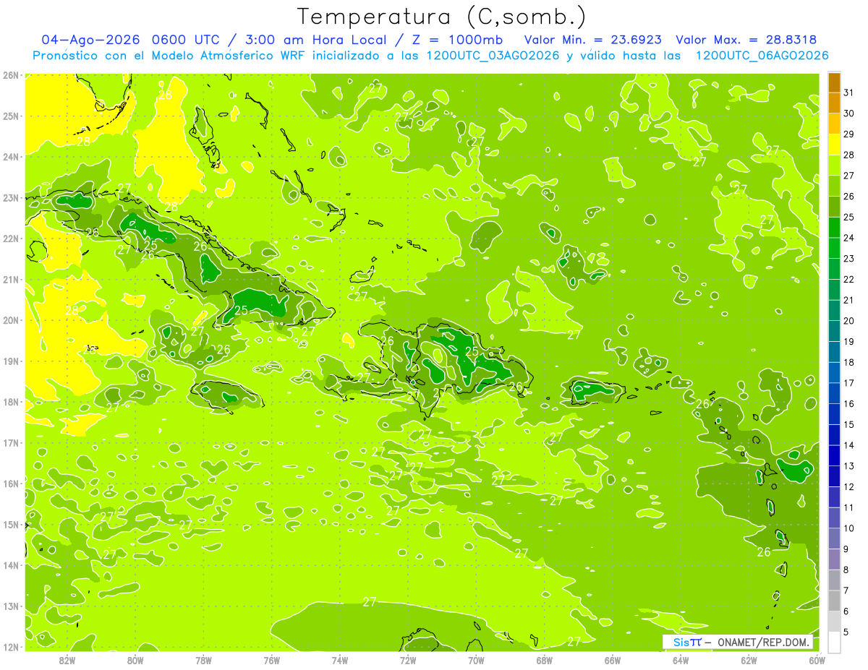Screen dimensions: 868x670
Task: Click the '82W' longitude axis label
Action: pyautogui.click(x=67, y=660)
